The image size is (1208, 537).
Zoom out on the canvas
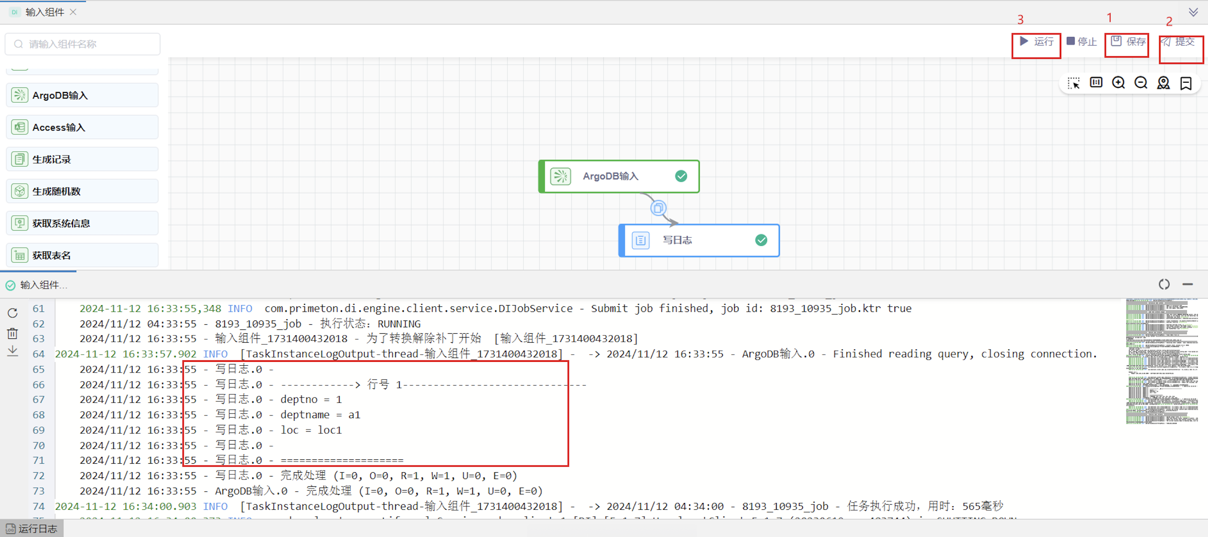(1141, 83)
